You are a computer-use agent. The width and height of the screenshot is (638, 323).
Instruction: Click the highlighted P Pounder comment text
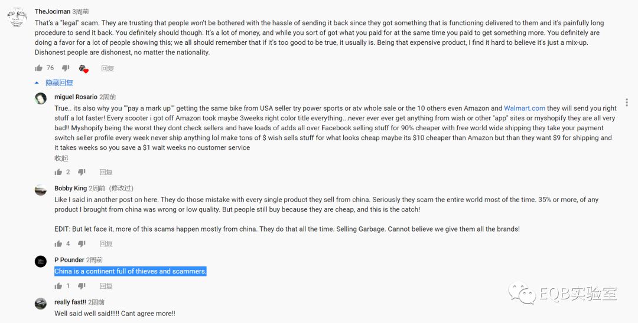pyautogui.click(x=131, y=272)
